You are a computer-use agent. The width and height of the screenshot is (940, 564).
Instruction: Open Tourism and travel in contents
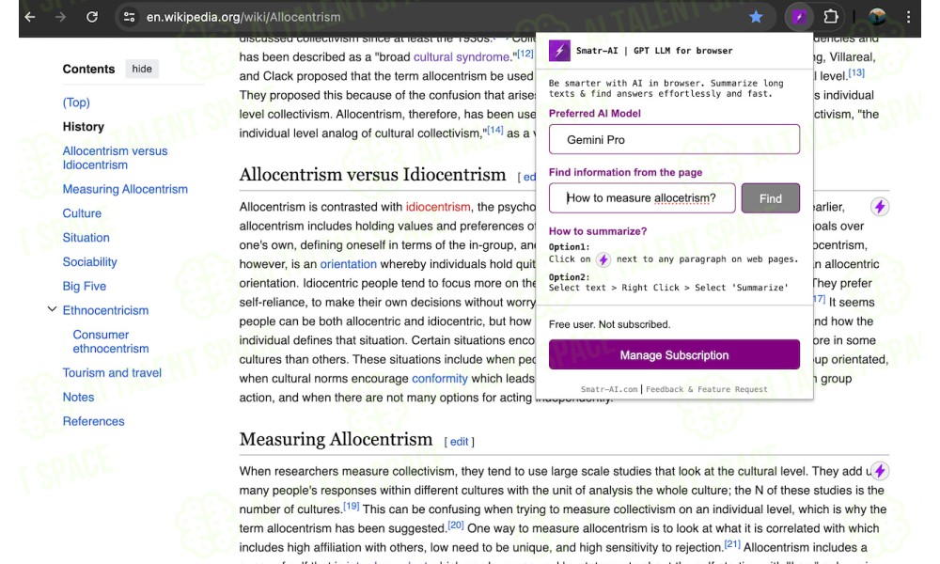click(112, 373)
